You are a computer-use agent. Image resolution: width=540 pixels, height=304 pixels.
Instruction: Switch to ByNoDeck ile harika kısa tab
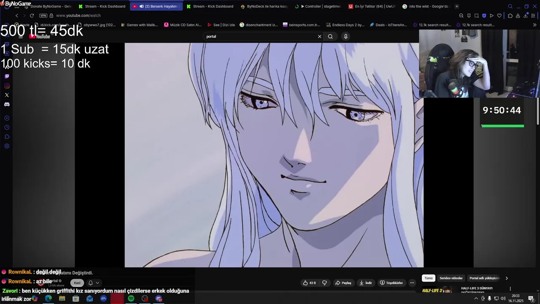click(x=264, y=6)
